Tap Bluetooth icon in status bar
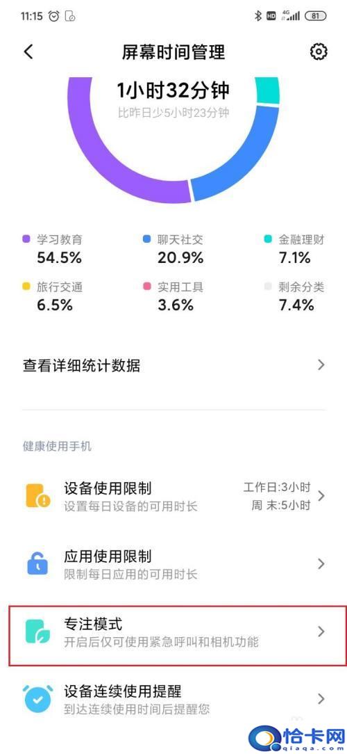 click(x=258, y=16)
